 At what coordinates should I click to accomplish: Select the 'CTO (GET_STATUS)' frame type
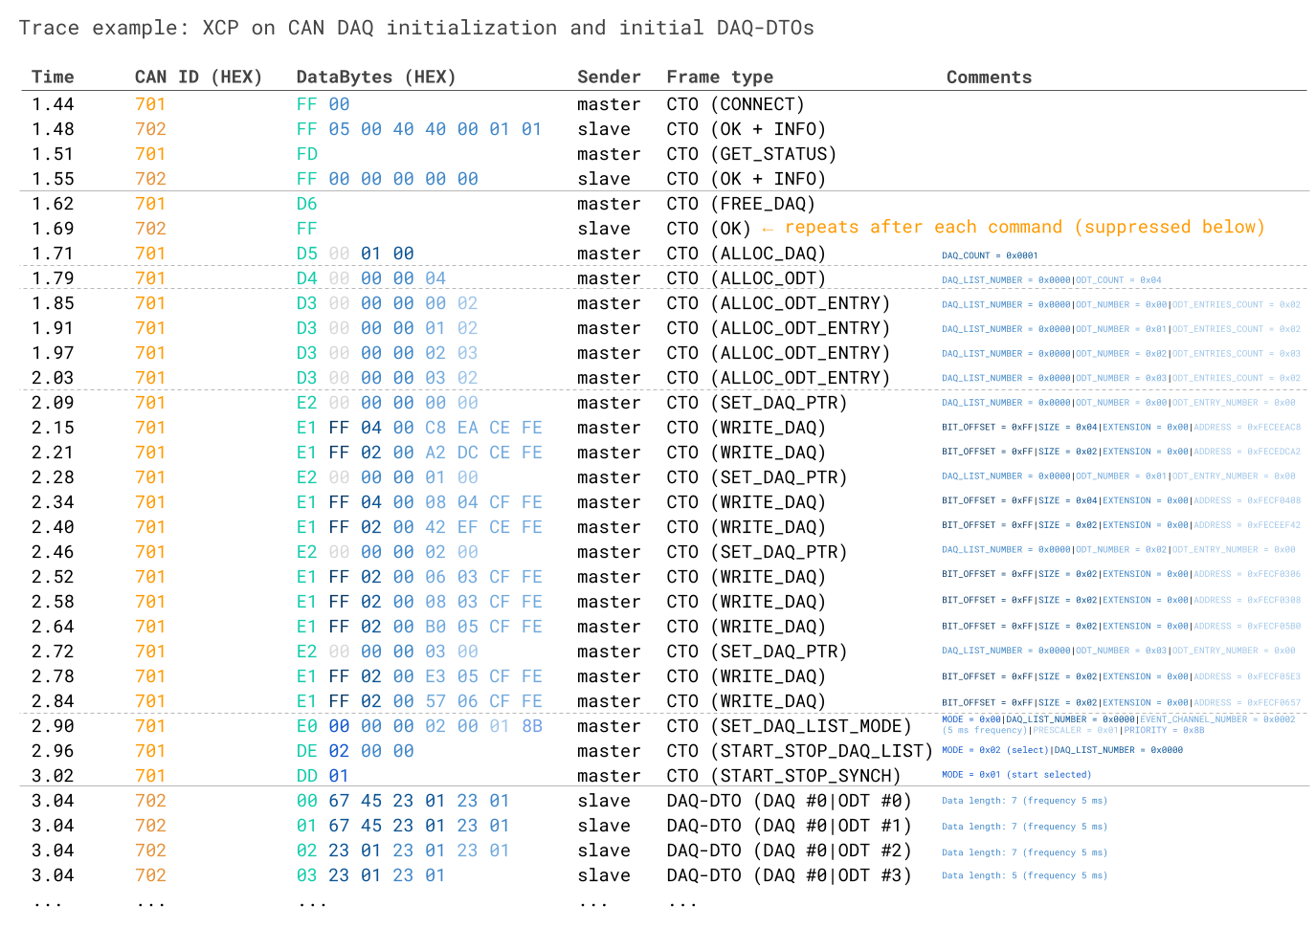[751, 154]
